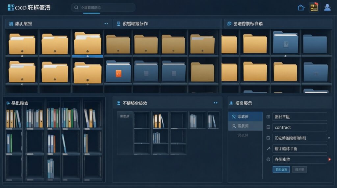Expand the red arrow on the last form field
The height and width of the screenshot is (188, 337).
329,159
